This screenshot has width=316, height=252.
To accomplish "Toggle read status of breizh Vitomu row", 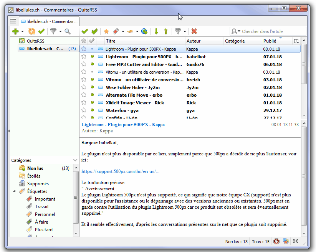I will point(92,79).
